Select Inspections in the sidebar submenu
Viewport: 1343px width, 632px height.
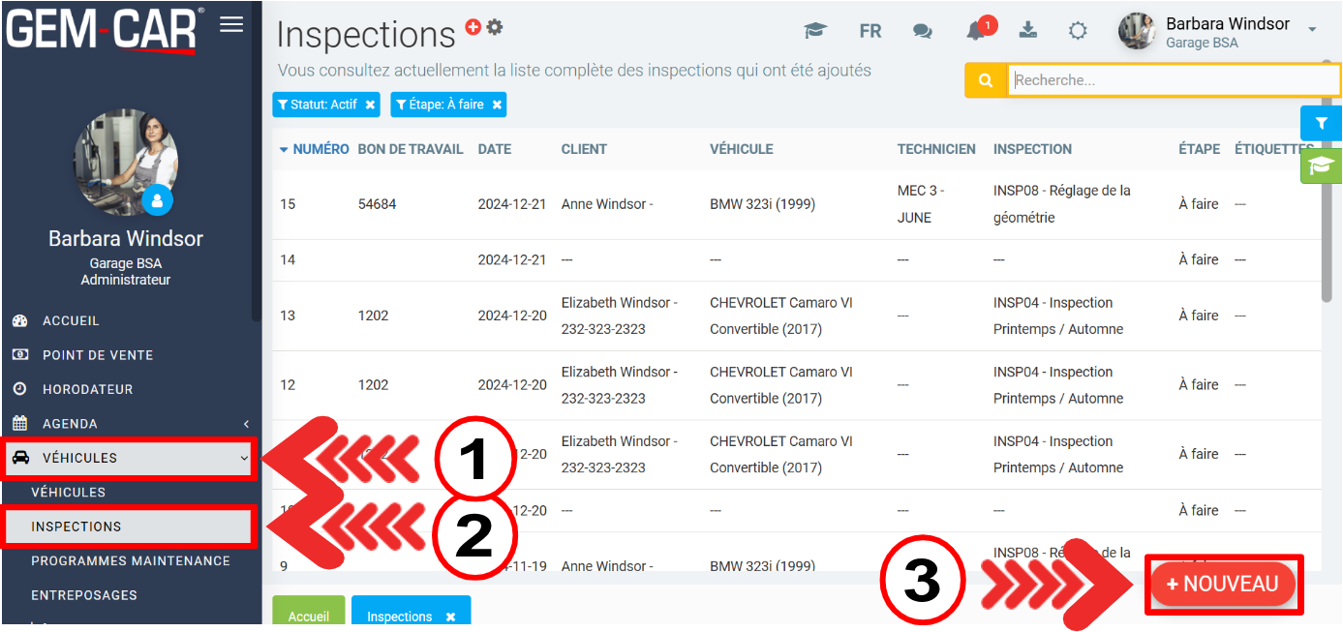pyautogui.click(x=76, y=527)
